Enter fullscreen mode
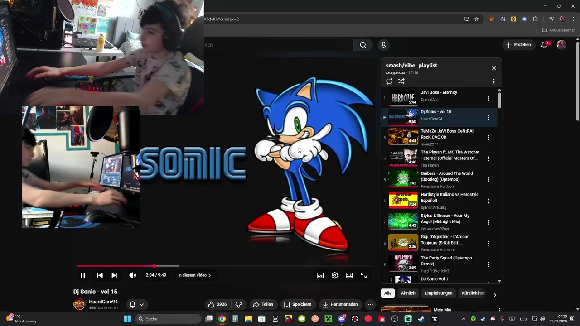580x326 pixels. tap(364, 275)
